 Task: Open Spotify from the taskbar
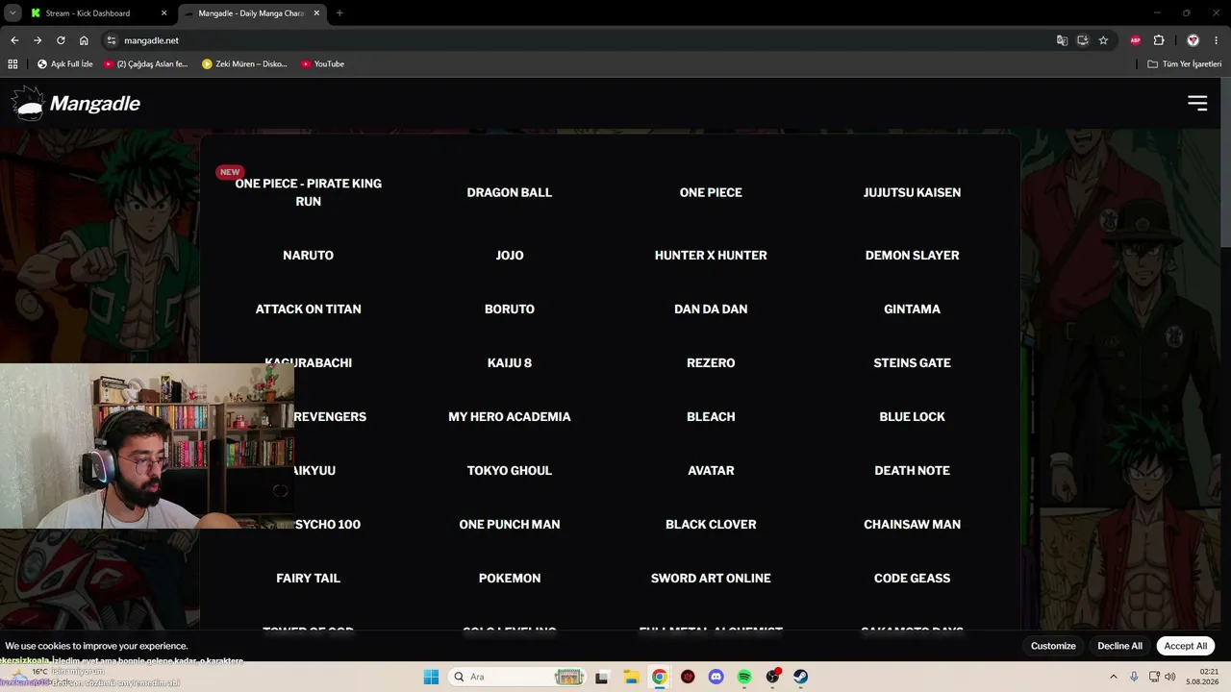pyautogui.click(x=744, y=677)
